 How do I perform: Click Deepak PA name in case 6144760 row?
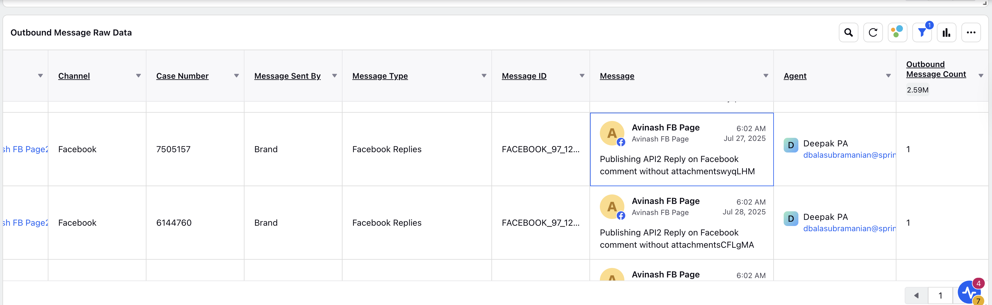(825, 217)
